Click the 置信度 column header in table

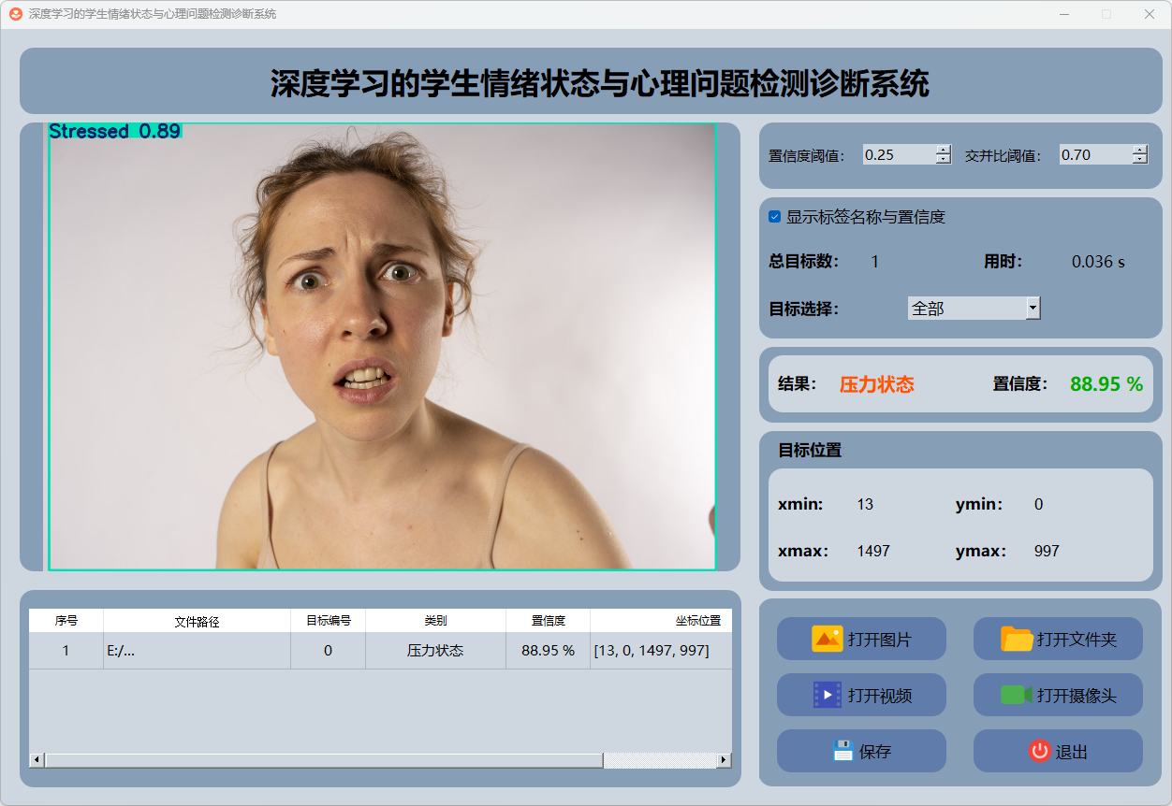click(x=549, y=621)
